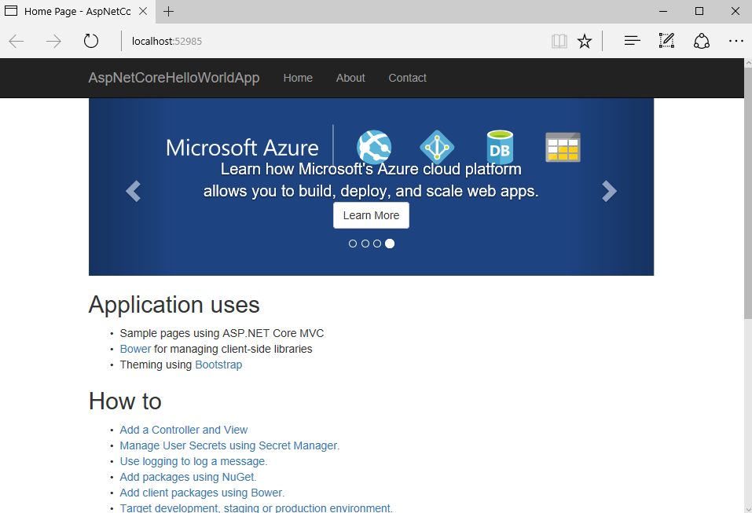Click the Azure web apps globe icon
Screen dimensions: 752x513
coord(374,147)
